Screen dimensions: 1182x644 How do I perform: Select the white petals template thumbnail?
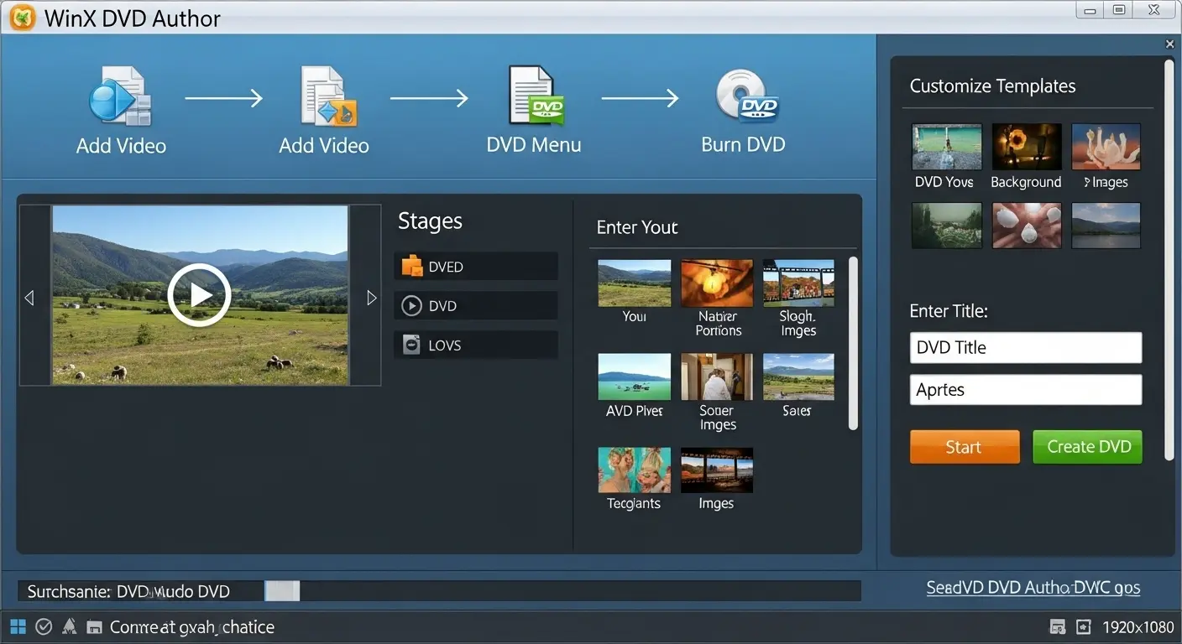[1027, 226]
